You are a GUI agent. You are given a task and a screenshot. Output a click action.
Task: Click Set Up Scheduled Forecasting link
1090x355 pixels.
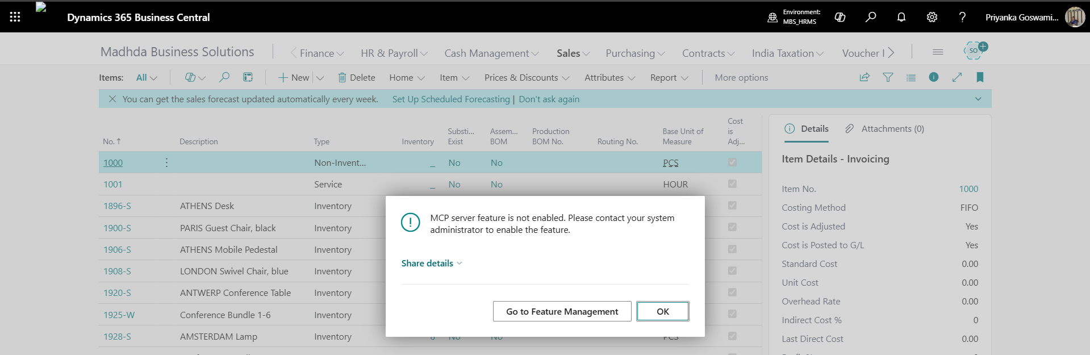tap(451, 99)
